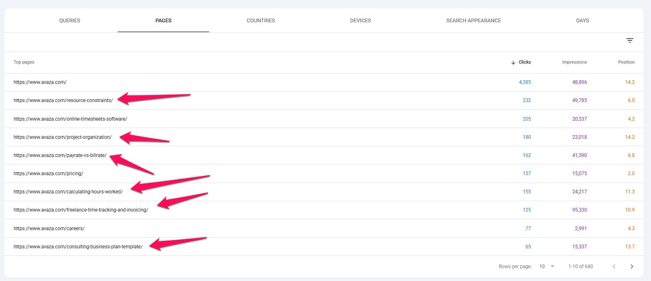Click the 6.0 position value
The image size is (651, 281).
(x=631, y=100)
